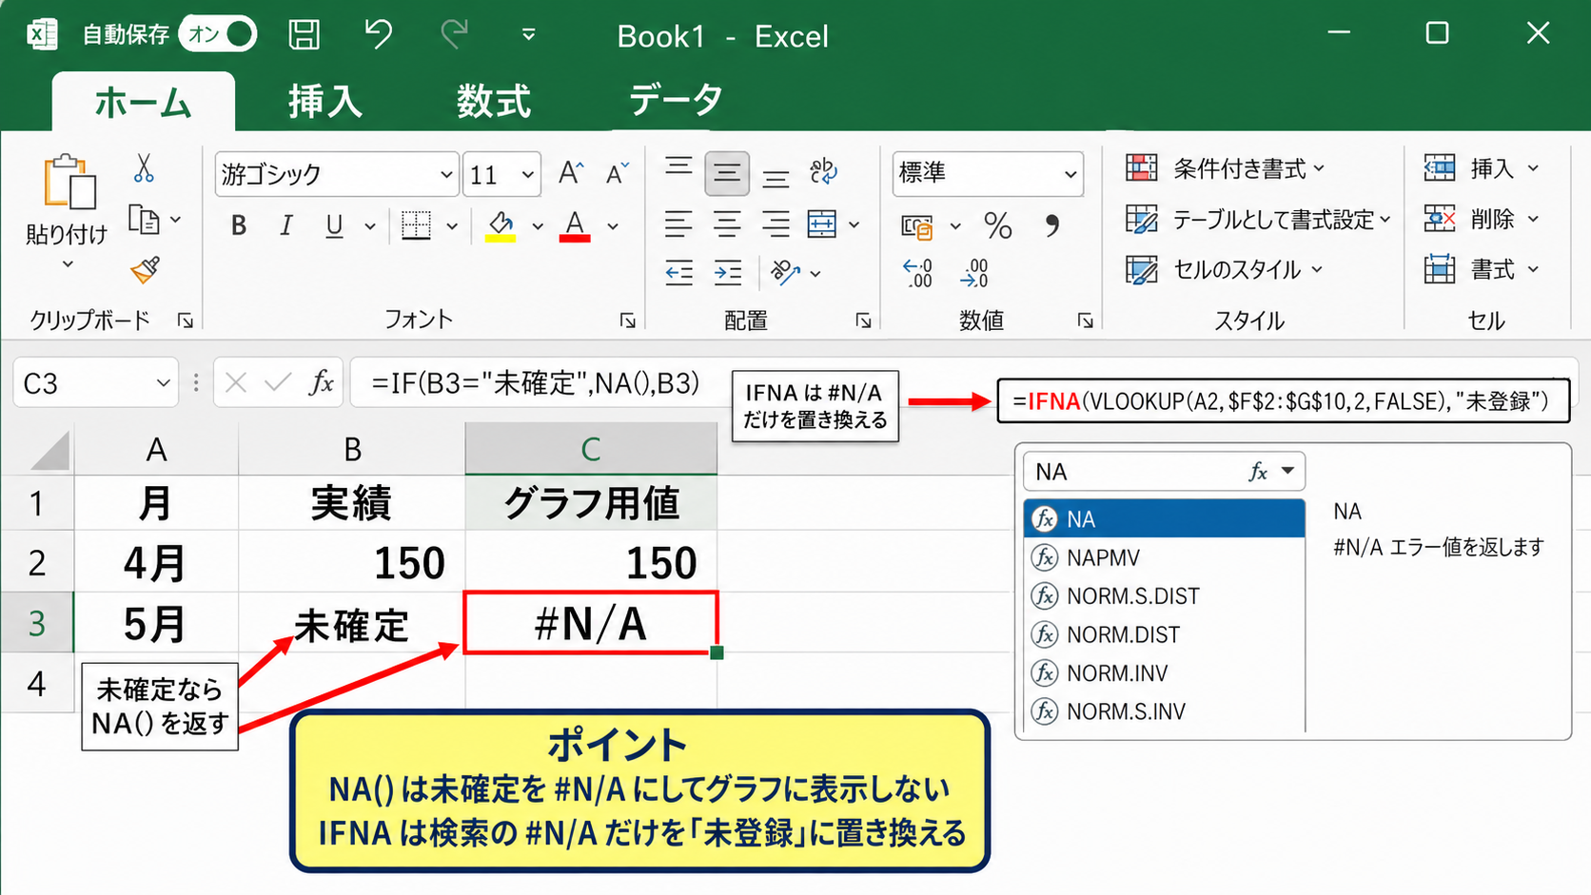Toggle the Middle Align button
1591x895 pixels.
pyautogui.click(x=727, y=173)
